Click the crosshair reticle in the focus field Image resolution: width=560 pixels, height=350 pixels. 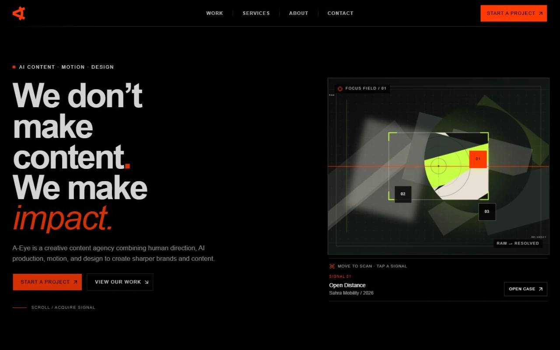438,166
